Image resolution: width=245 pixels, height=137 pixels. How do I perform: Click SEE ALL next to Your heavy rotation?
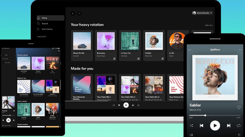tap(209, 25)
